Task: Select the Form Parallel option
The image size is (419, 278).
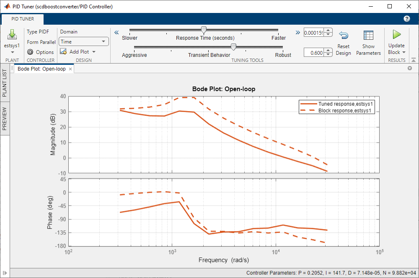Action: coord(41,42)
